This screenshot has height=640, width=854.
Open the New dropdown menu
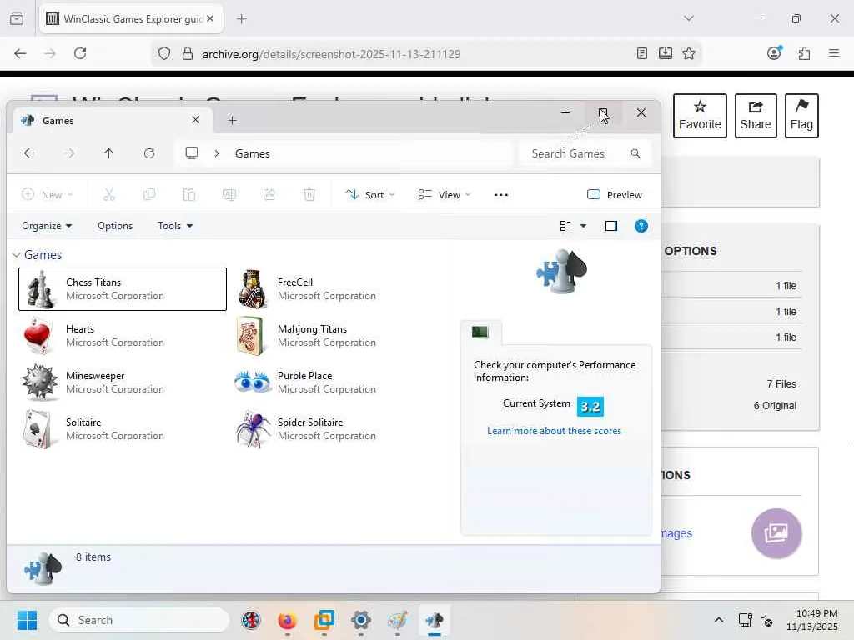47,194
